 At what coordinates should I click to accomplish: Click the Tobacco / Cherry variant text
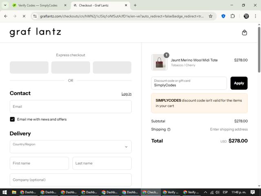coord(183,65)
